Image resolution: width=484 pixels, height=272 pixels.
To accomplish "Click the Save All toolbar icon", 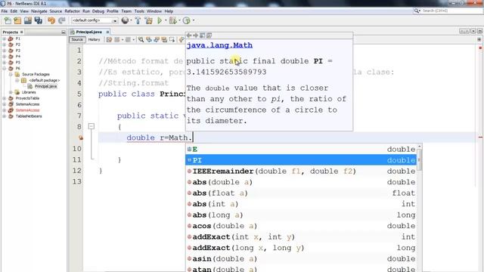I will click(39, 20).
